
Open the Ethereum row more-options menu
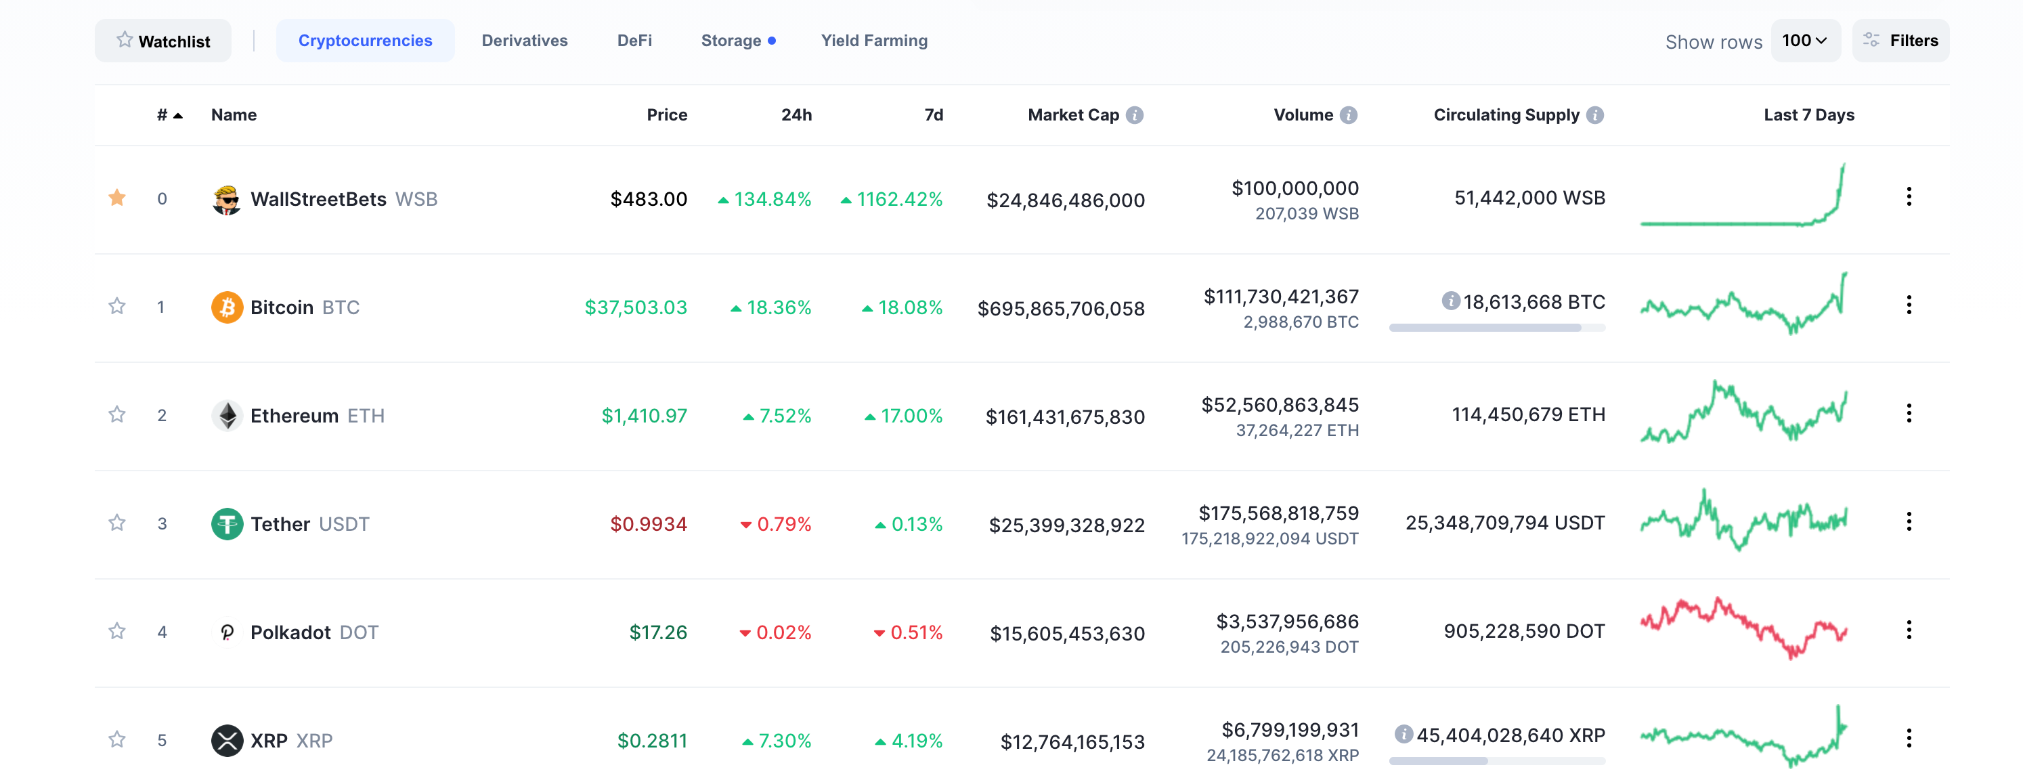(x=1909, y=414)
